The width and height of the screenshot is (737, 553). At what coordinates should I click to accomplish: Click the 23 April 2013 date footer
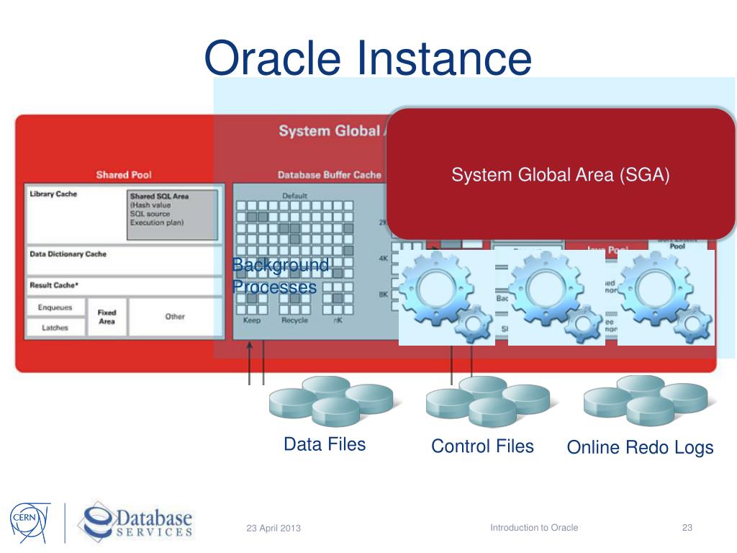tap(273, 528)
